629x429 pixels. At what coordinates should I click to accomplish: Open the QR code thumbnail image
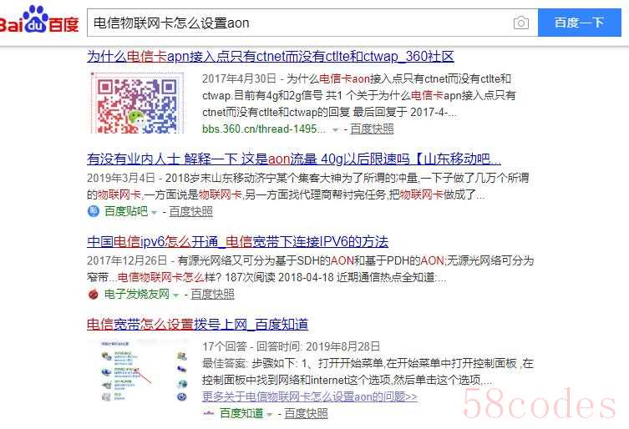click(x=137, y=103)
